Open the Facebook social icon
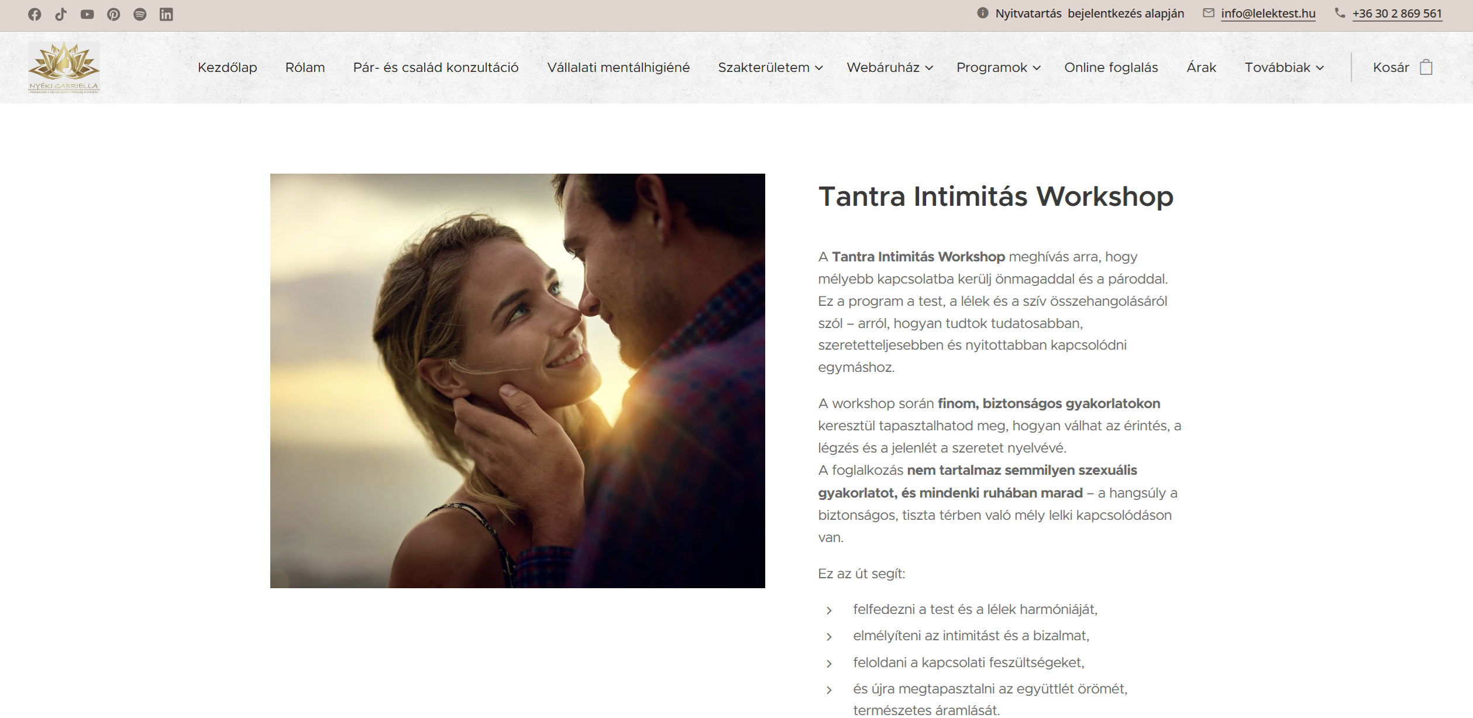 (x=35, y=15)
